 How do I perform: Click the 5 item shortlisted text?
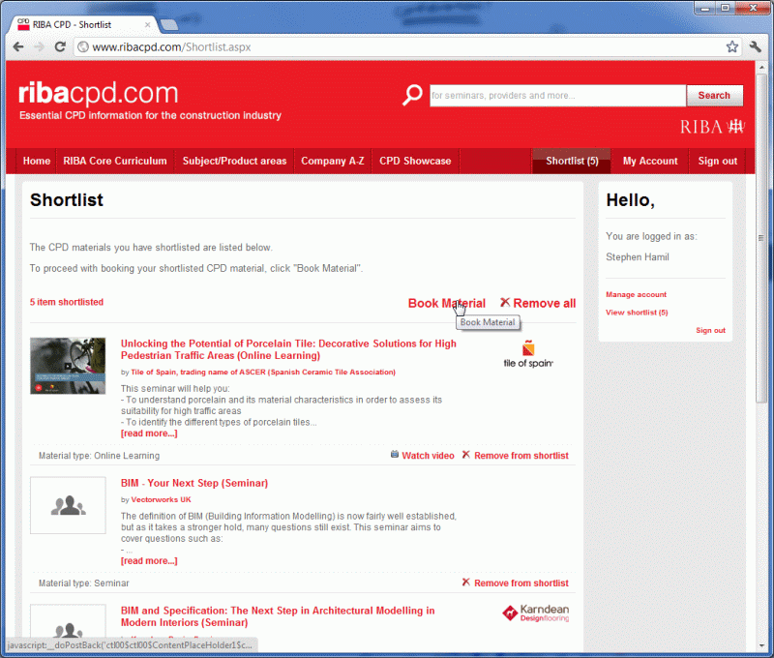pyautogui.click(x=67, y=302)
